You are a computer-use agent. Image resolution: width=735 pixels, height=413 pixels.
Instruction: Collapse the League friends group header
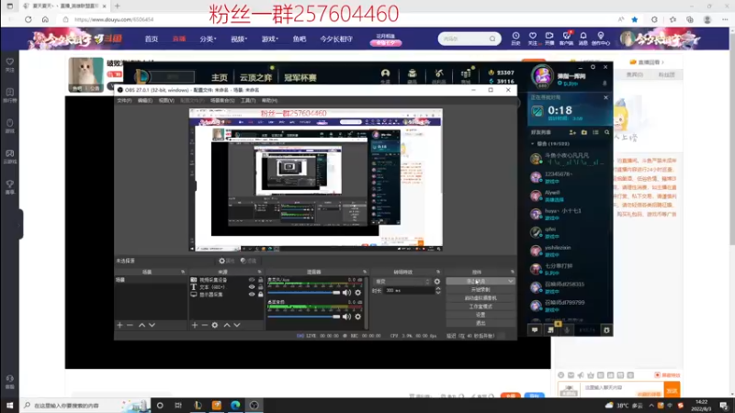pos(533,144)
